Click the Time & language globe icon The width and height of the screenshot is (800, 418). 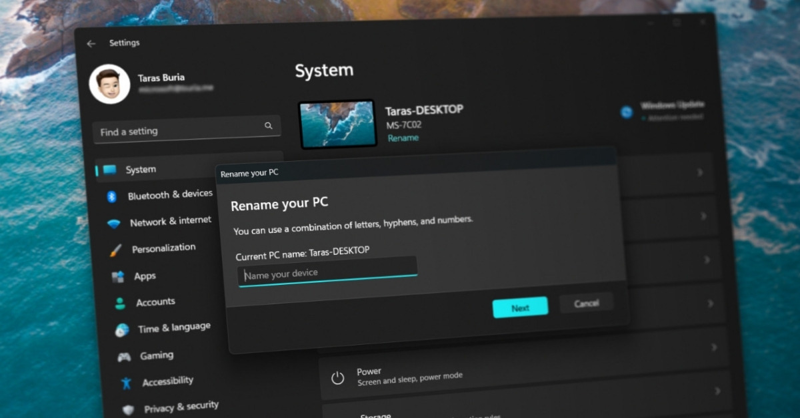point(122,330)
